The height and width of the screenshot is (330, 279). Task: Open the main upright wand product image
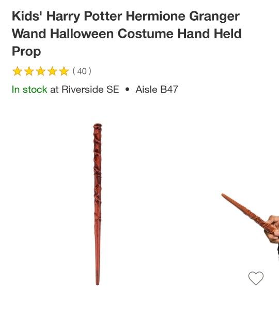click(97, 204)
